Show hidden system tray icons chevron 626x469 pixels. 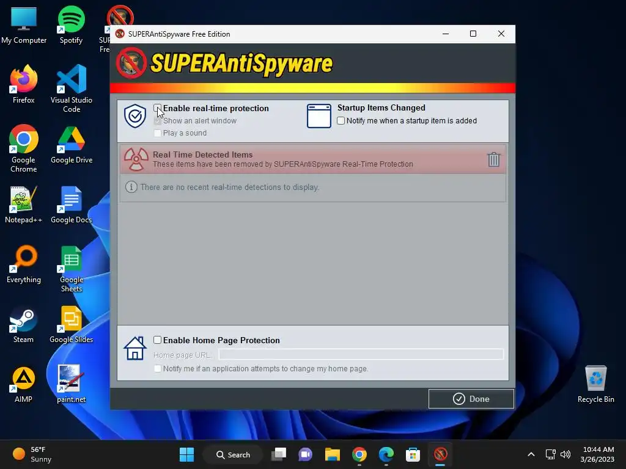(531, 454)
